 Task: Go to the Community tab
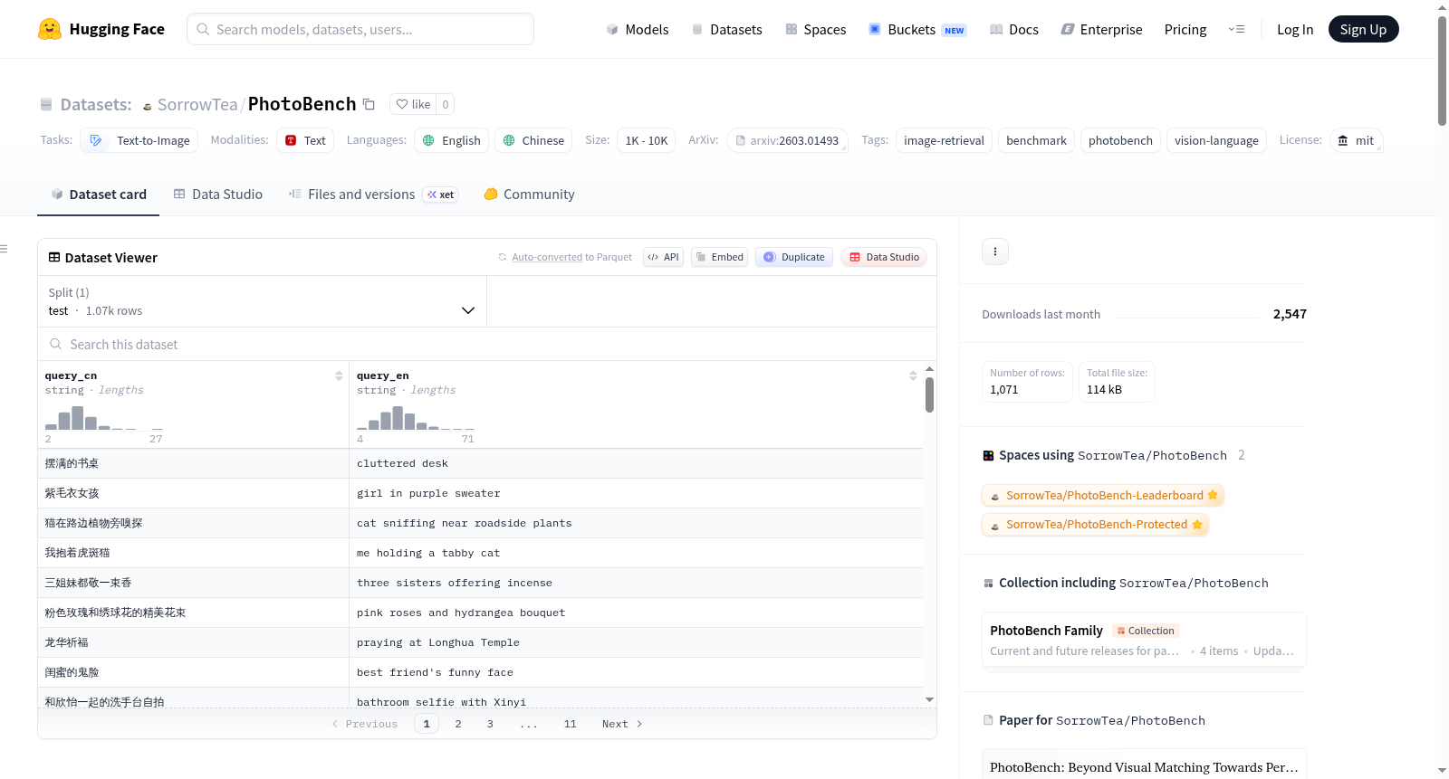[529, 195]
